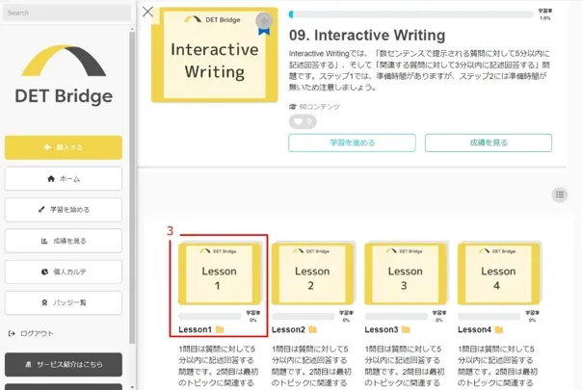
Task: Click the pencil icon in 学習を始める
Action: [x=41, y=210]
